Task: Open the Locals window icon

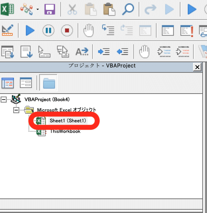Action: tap(145, 30)
